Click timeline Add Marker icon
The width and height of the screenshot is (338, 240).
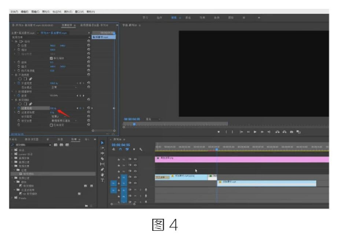click(x=134, y=149)
